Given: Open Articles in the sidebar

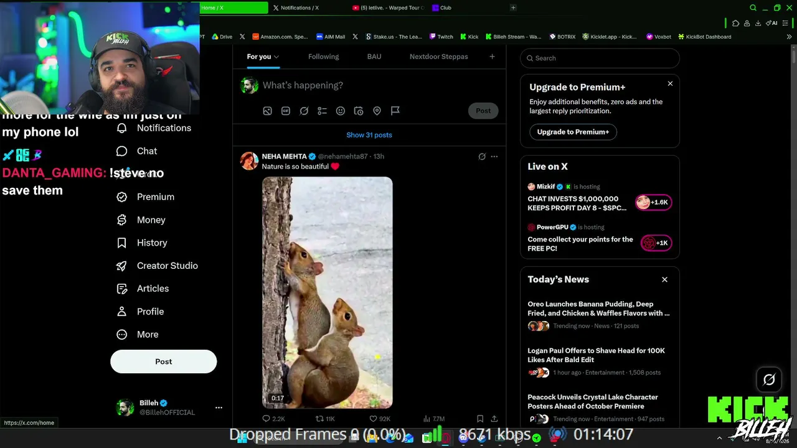Looking at the screenshot, I should point(143,289).
